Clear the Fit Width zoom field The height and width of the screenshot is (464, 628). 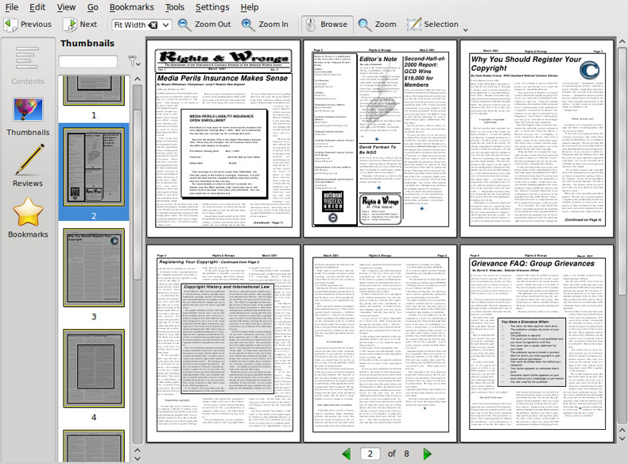point(153,25)
